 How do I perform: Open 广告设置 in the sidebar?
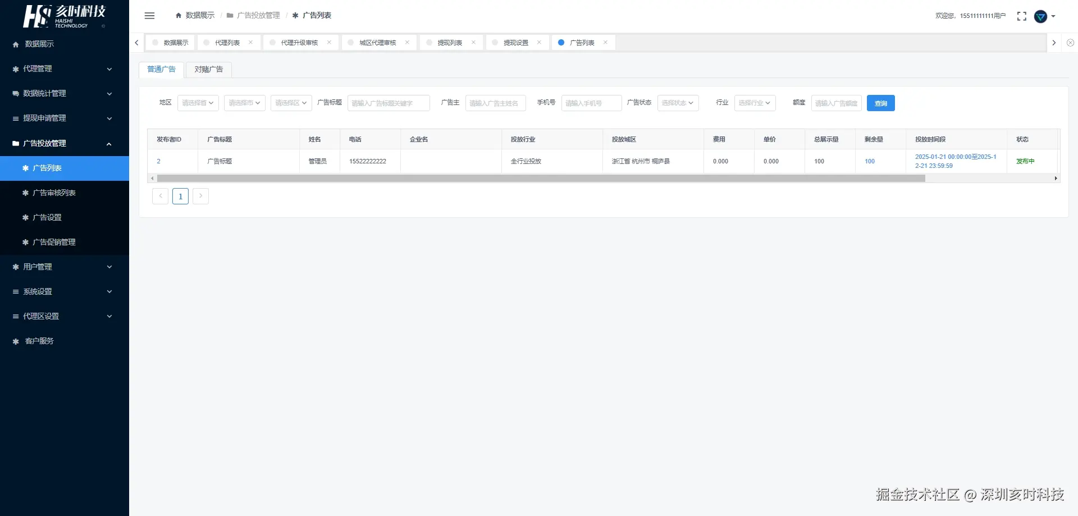[65, 217]
